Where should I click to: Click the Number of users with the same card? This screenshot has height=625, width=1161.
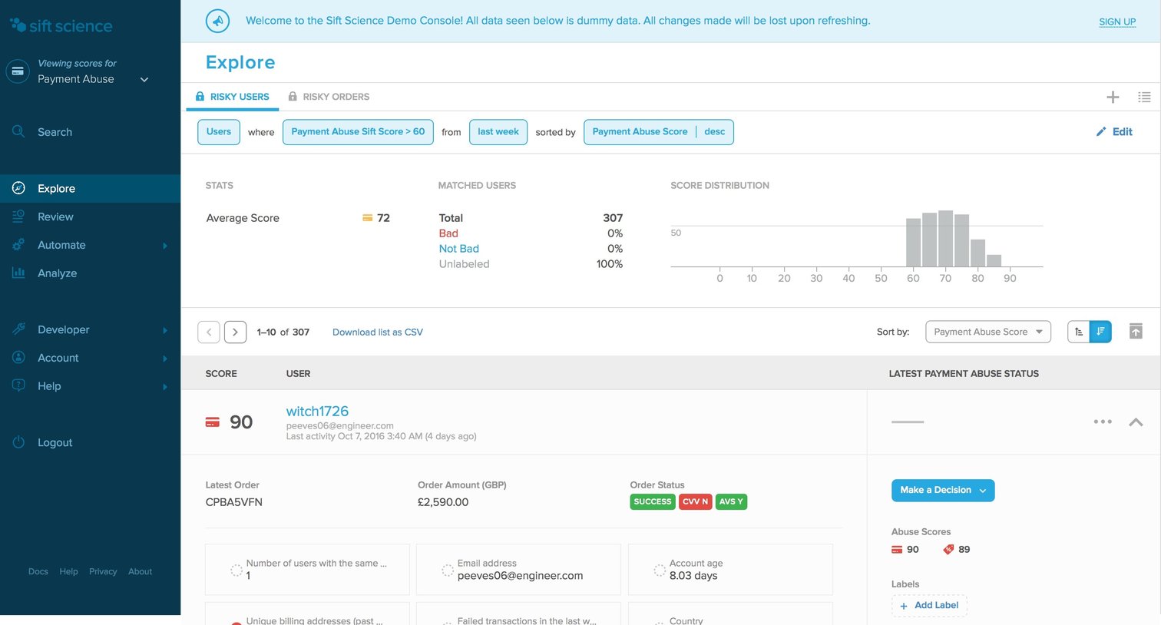point(307,570)
